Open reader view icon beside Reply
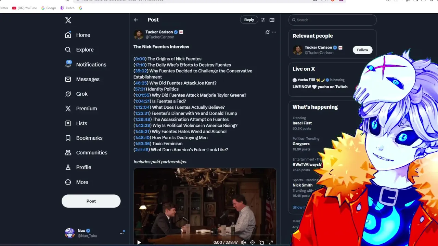 pyautogui.click(x=272, y=20)
